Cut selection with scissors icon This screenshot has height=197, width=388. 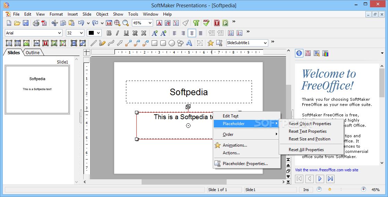[55, 23]
